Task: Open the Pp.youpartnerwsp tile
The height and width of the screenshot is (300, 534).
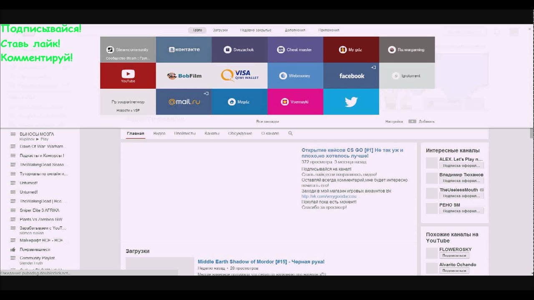Action: [128, 102]
